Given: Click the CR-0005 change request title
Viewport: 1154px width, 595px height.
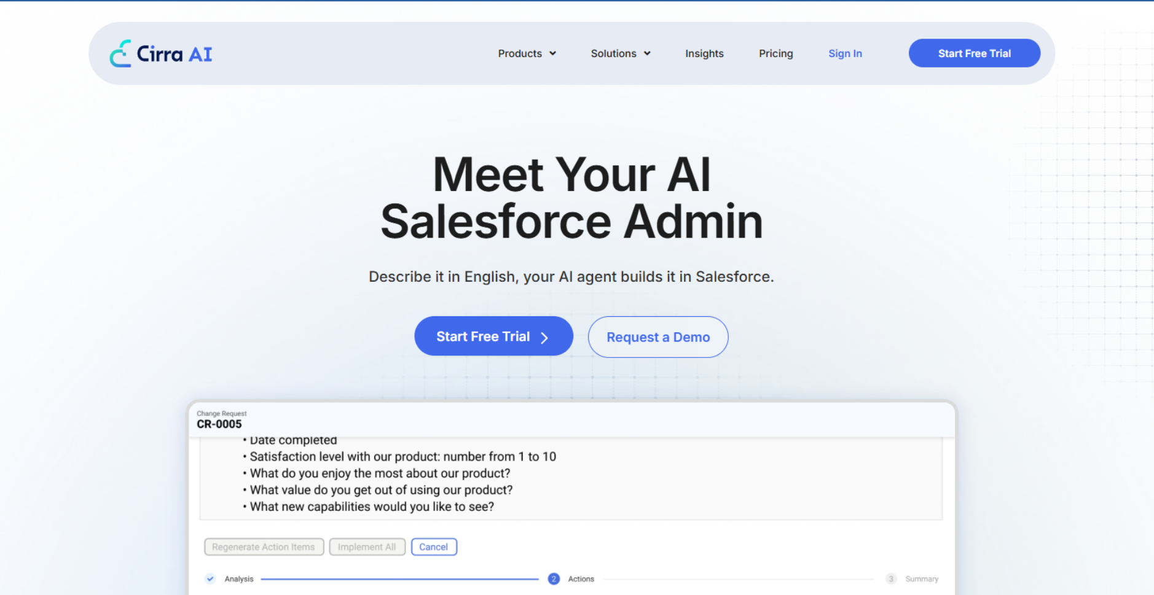Looking at the screenshot, I should (x=219, y=424).
